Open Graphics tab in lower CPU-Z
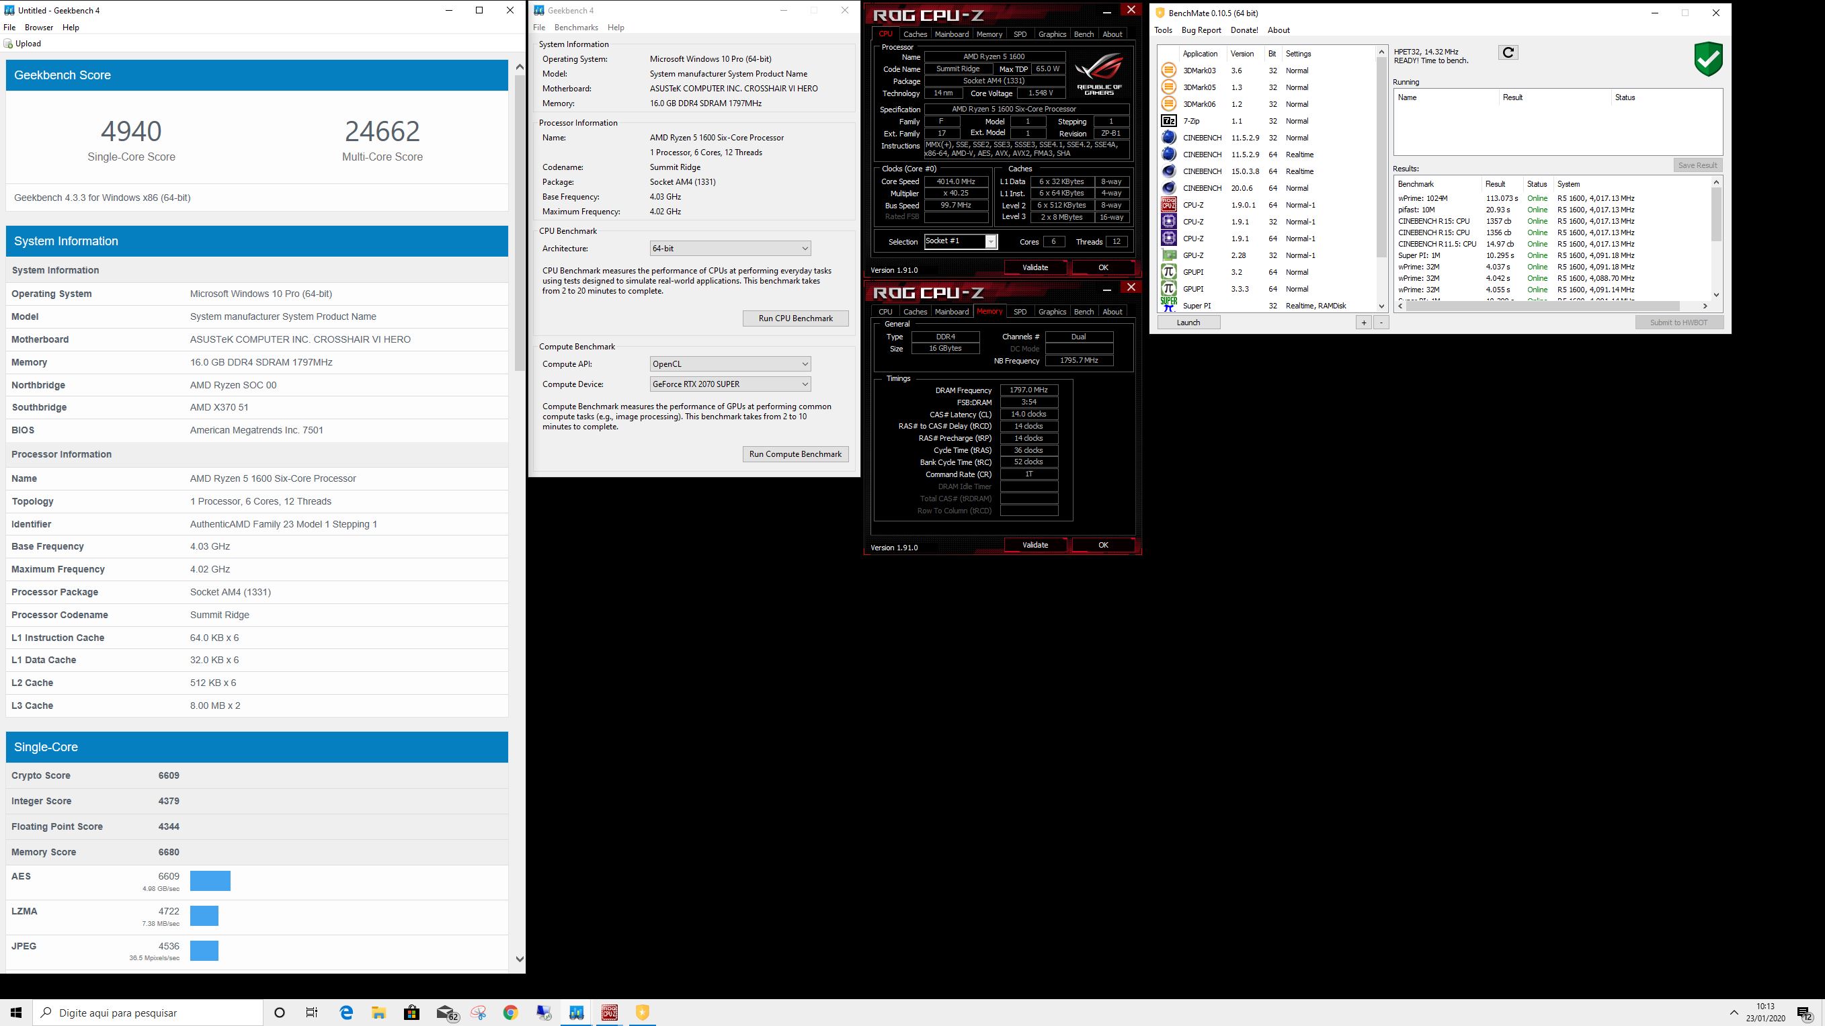The image size is (1825, 1026). [x=1052, y=312]
